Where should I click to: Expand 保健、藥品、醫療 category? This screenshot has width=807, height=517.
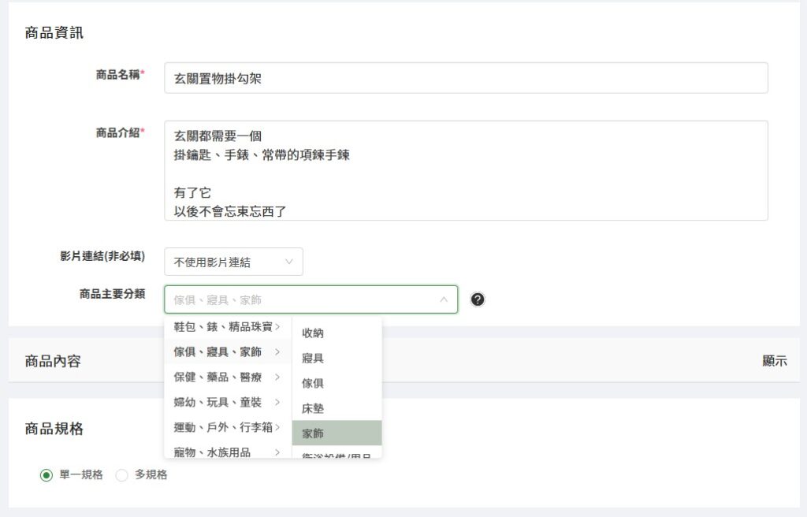pos(227,377)
